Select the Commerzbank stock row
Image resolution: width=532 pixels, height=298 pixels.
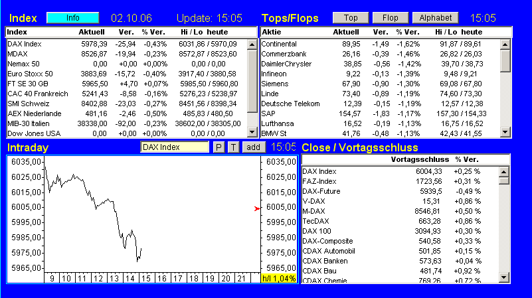(380, 54)
